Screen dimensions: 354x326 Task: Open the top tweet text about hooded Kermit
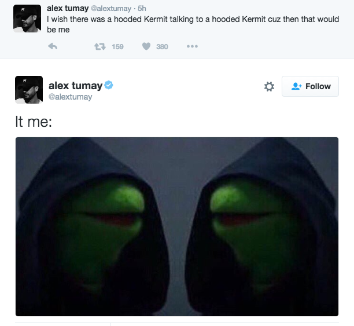pyautogui.click(x=193, y=24)
